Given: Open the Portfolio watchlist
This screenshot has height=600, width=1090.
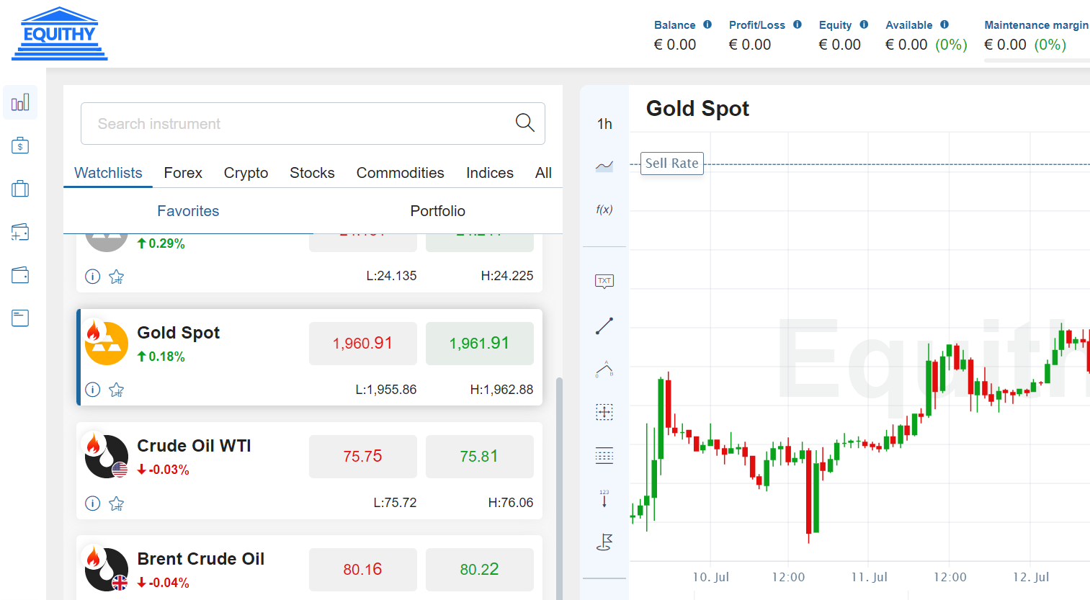Looking at the screenshot, I should click(438, 211).
